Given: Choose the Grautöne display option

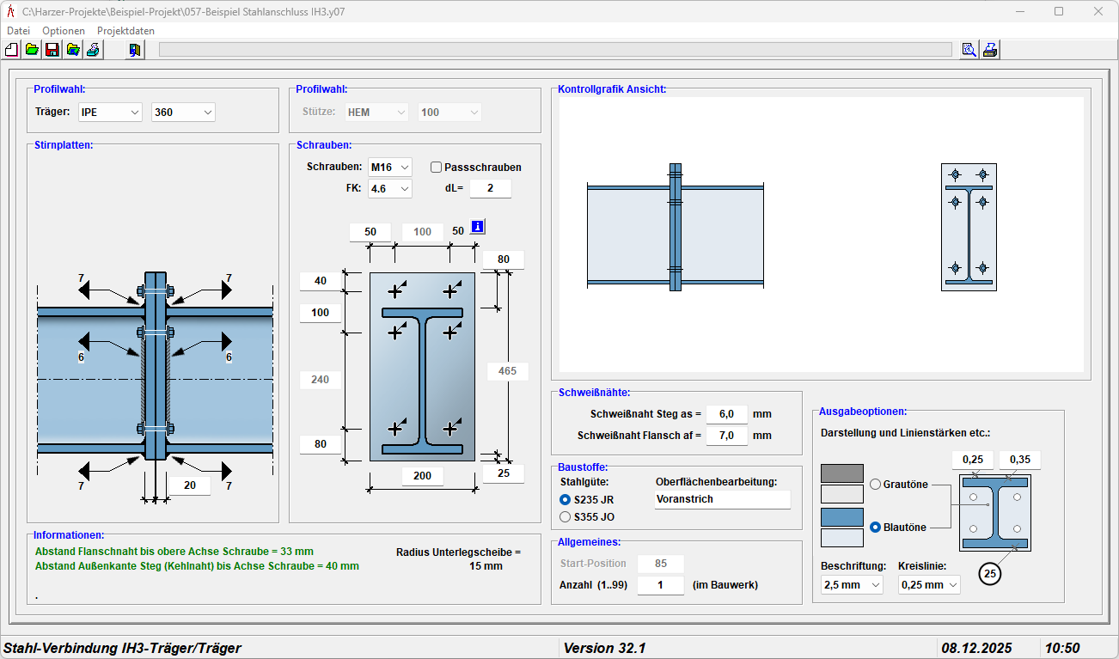Looking at the screenshot, I should click(x=876, y=485).
